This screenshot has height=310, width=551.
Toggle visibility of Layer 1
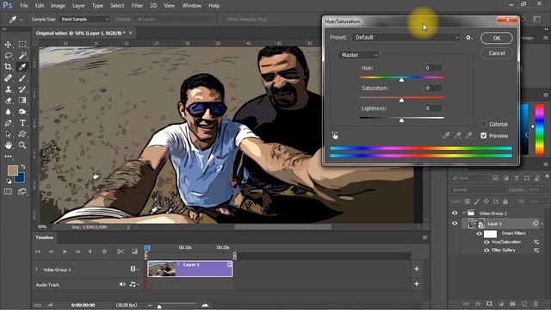point(455,224)
